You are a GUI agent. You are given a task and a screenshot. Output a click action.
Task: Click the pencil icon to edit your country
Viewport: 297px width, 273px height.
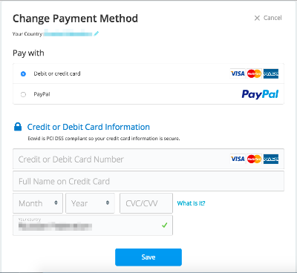97,33
